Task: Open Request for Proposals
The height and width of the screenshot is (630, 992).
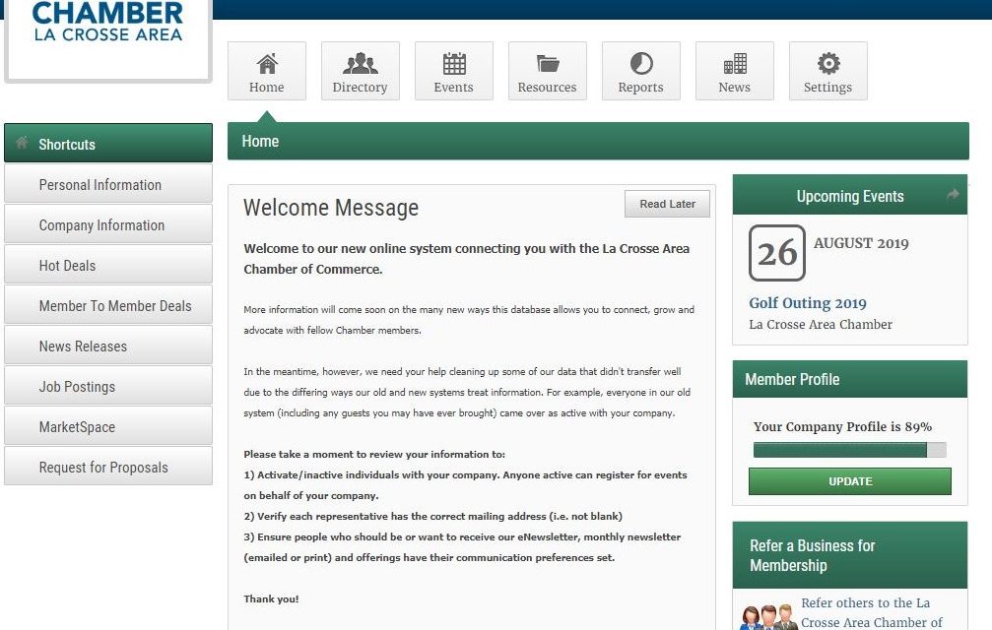Action: coord(108,467)
